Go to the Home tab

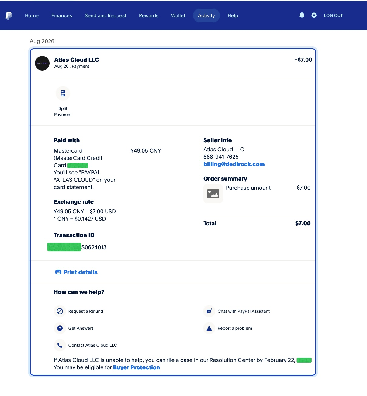pyautogui.click(x=32, y=15)
